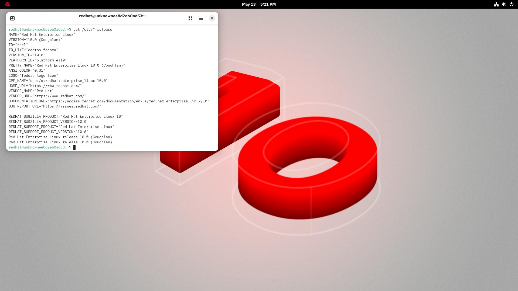Click the issues.redhat.com bug report URL
Viewport: 518px width, 291px height.
point(71,106)
